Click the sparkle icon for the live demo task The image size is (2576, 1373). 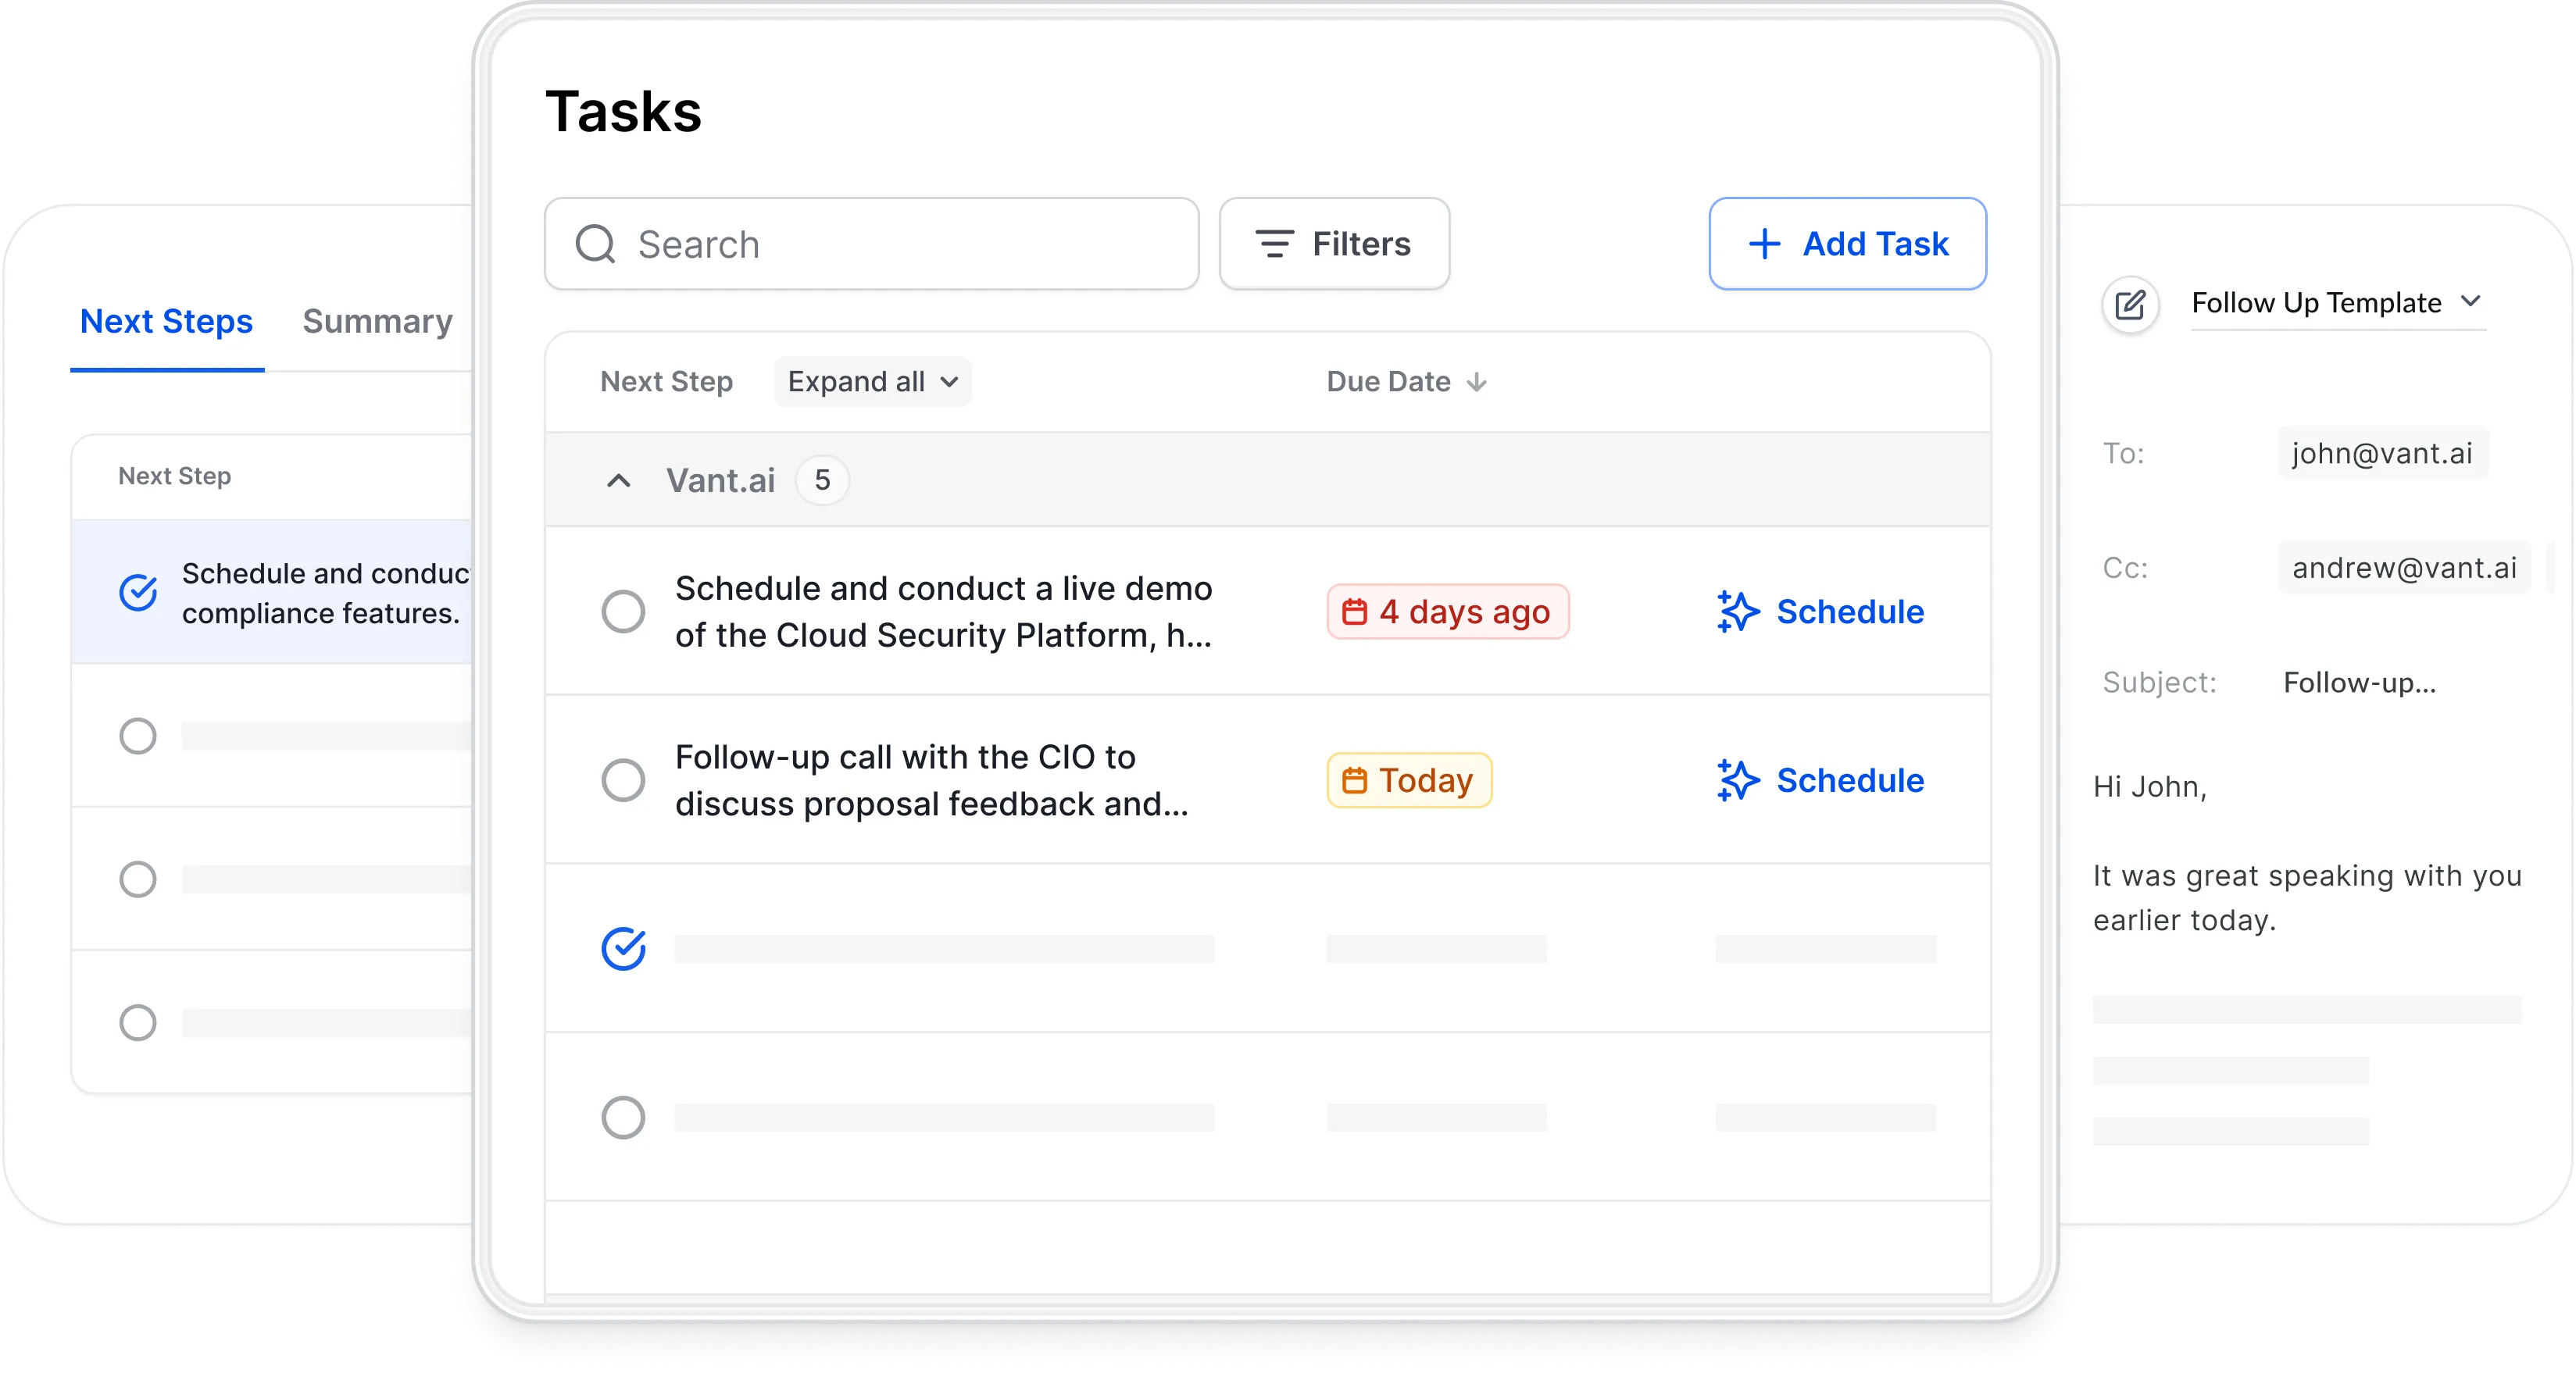1738,612
